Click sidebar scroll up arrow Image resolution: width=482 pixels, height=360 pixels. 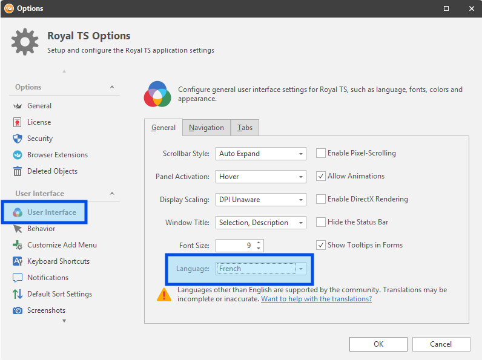(x=64, y=71)
